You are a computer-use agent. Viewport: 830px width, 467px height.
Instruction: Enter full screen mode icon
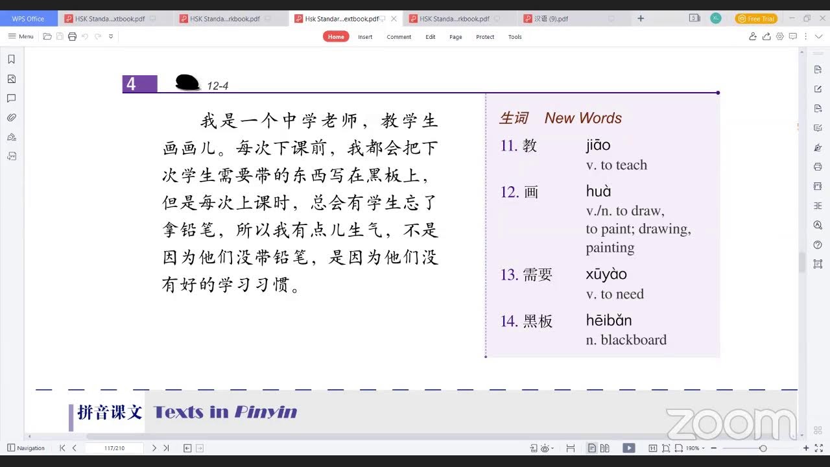point(819,448)
